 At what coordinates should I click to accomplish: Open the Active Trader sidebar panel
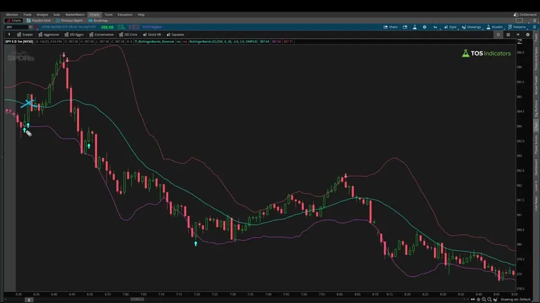point(536,85)
